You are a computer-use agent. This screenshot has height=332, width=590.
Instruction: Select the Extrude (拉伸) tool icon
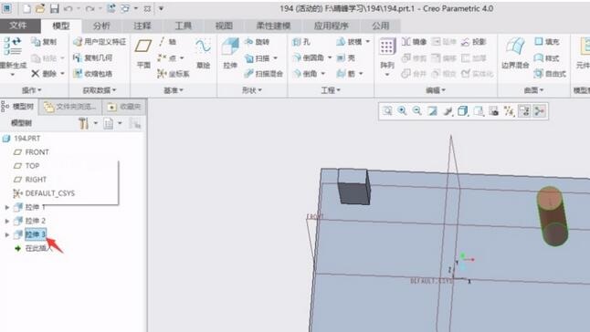[230, 47]
